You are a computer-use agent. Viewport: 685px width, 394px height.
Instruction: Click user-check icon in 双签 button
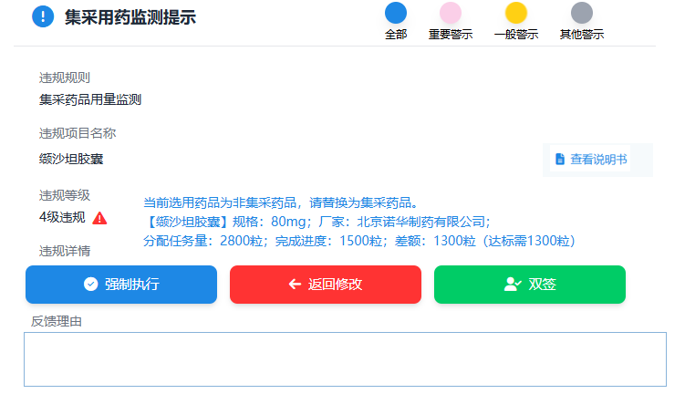coord(512,285)
